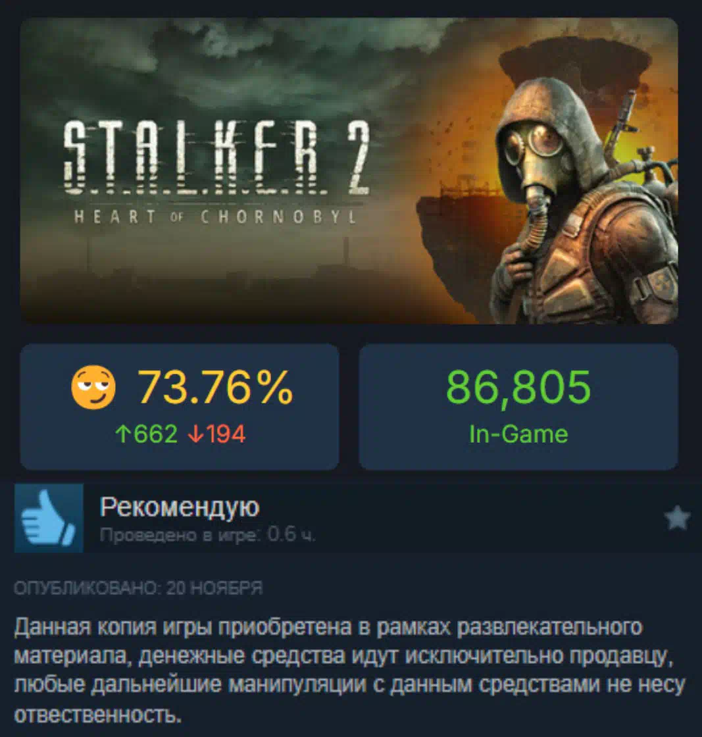This screenshot has width=702, height=737.
Task: Click the smirking emoji next to 73.76%
Action: [x=93, y=387]
